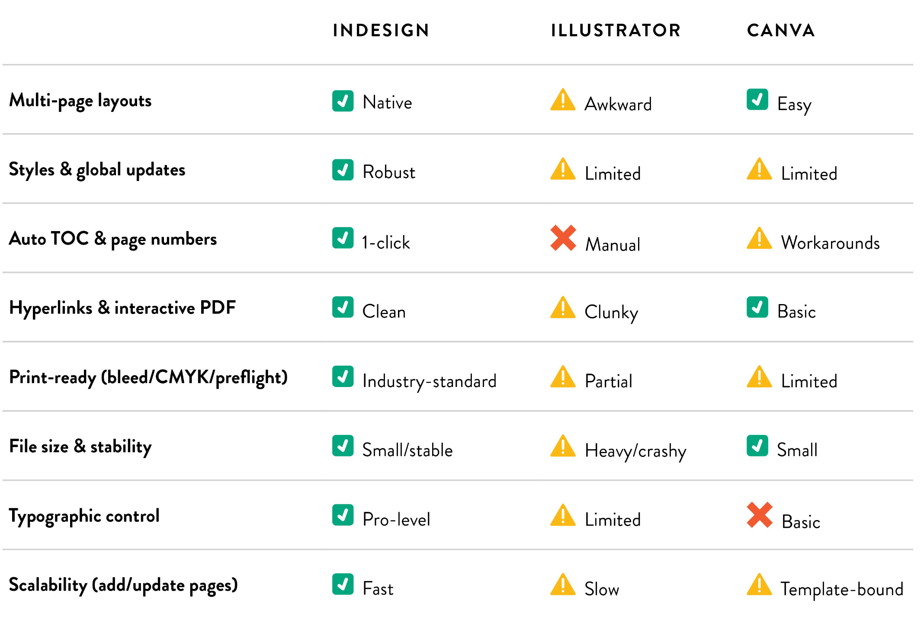Click the warning icon beside Partial
924x622 pixels.
(x=562, y=377)
